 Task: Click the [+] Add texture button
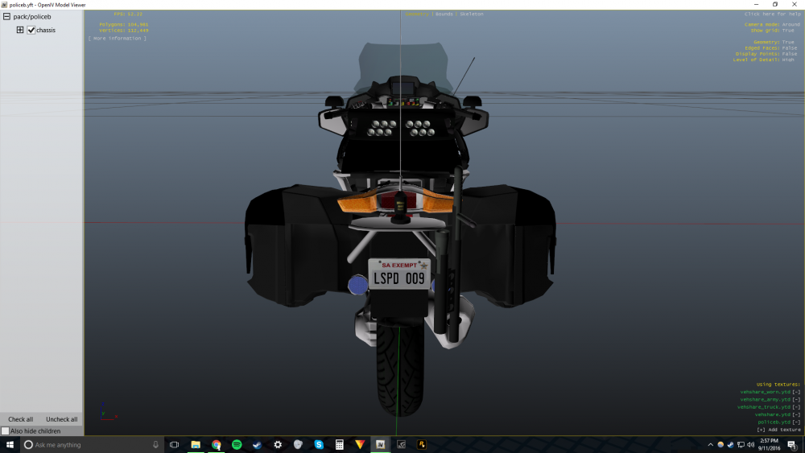(x=778, y=430)
